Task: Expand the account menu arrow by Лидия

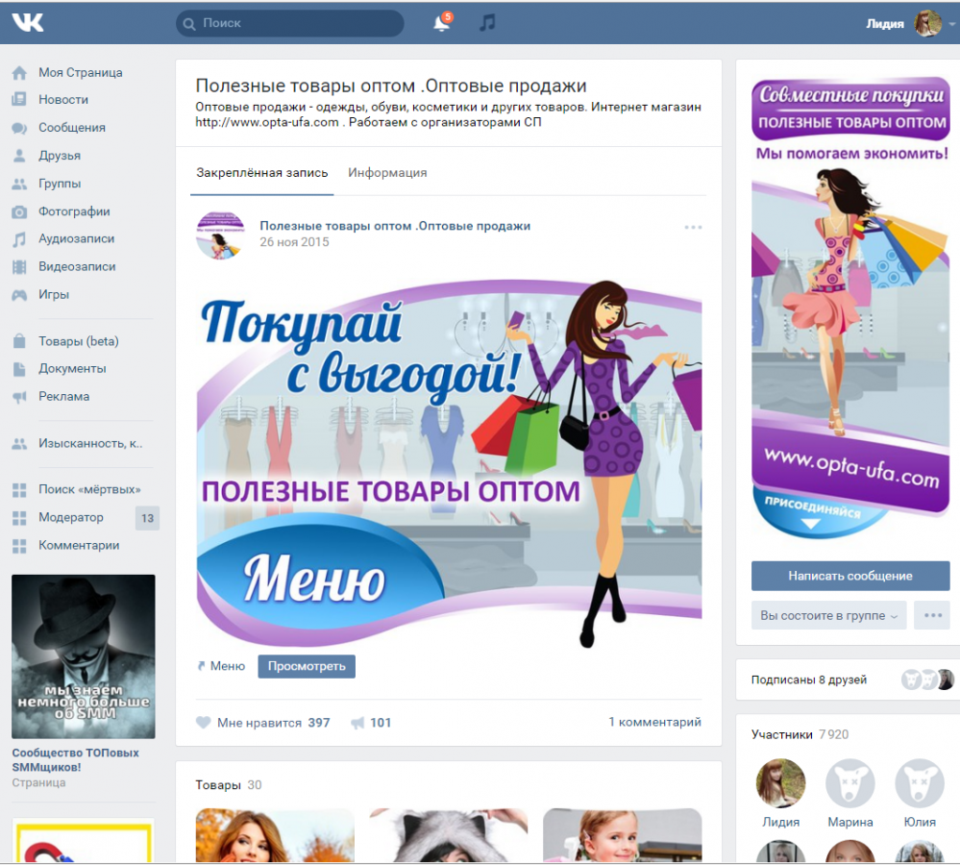Action: click(x=952, y=24)
